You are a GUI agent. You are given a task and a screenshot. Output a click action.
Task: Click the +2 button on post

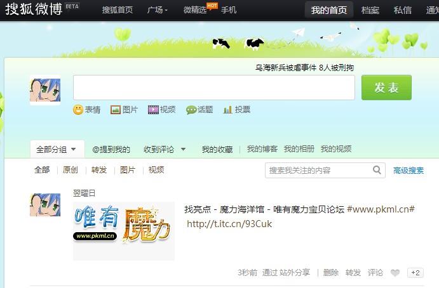(x=415, y=273)
